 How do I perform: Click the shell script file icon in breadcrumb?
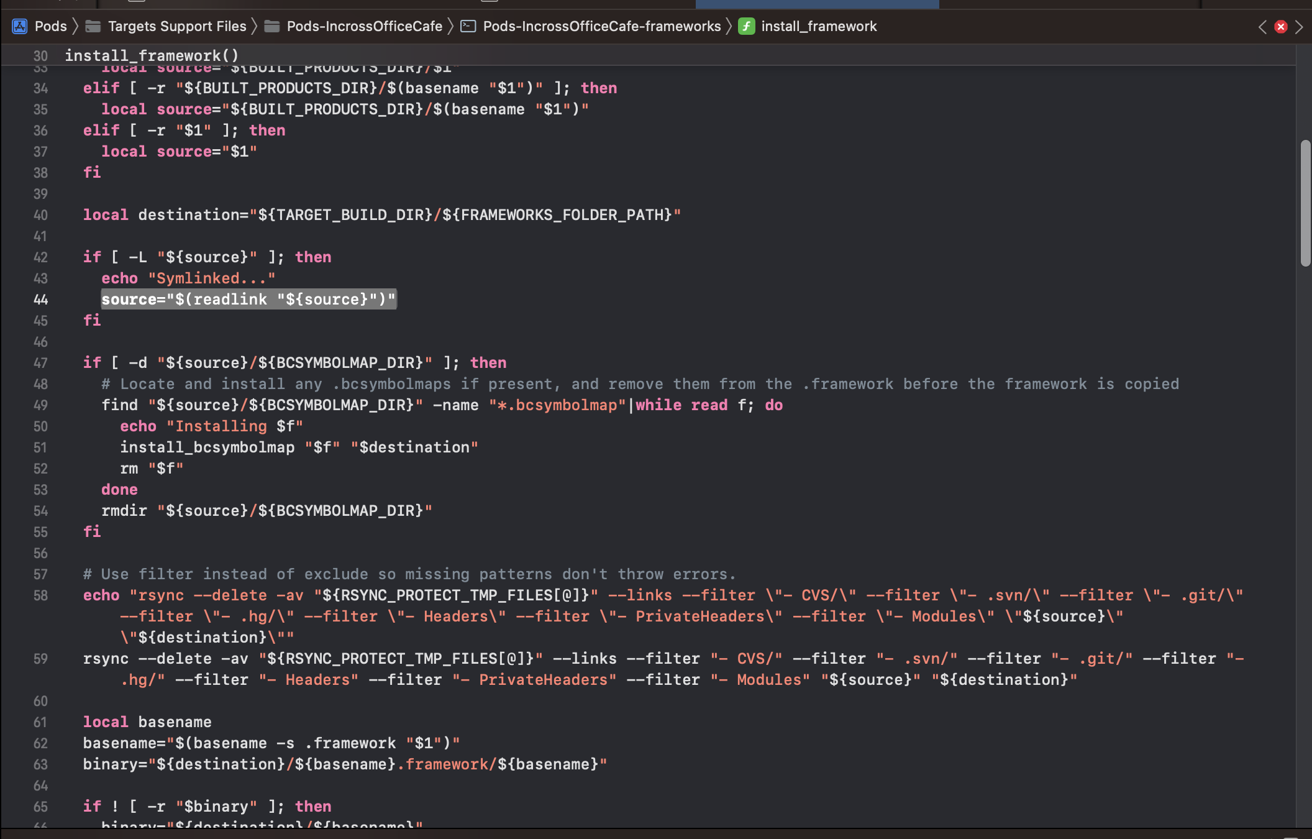click(x=468, y=26)
